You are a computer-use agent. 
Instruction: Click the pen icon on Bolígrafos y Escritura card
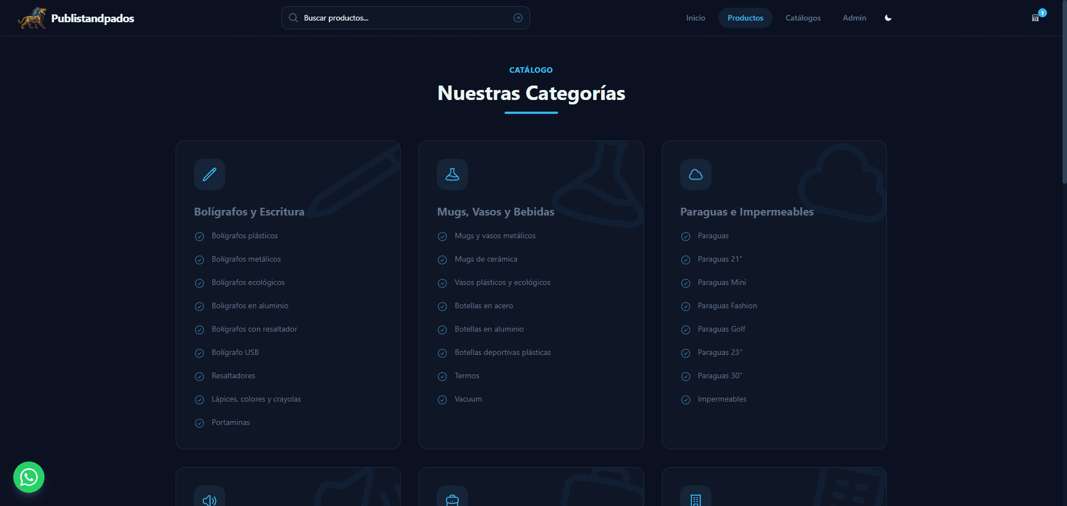point(209,174)
